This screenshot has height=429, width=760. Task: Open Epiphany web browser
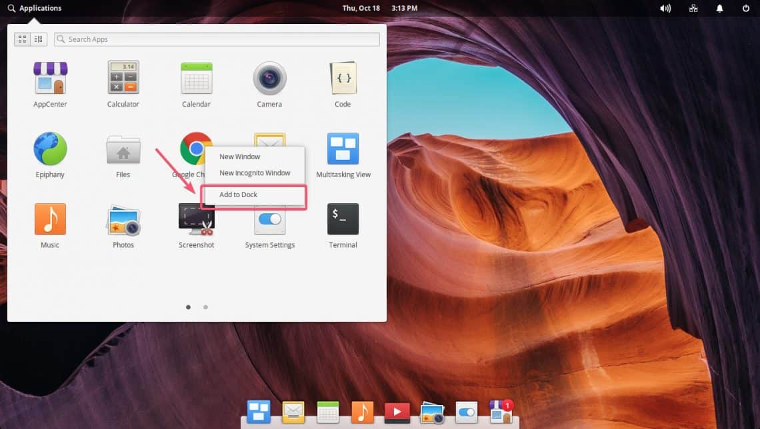(x=50, y=149)
